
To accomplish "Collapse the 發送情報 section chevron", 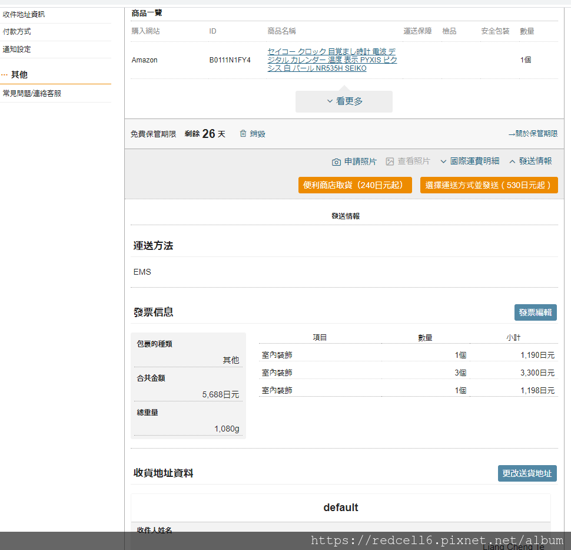I will (512, 161).
